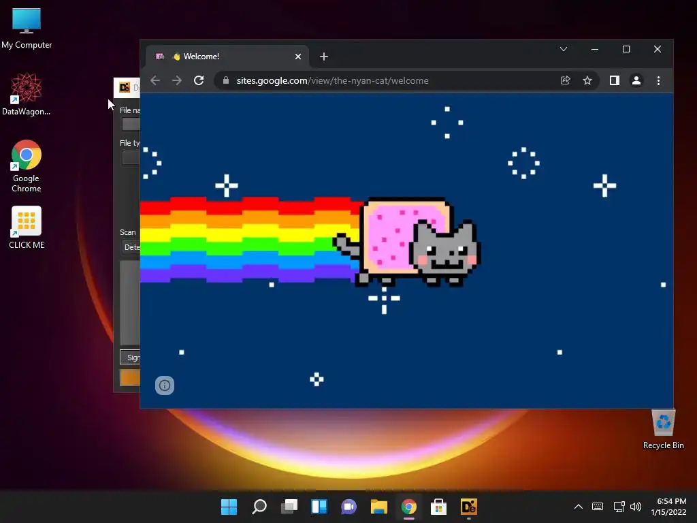
Task: Open touch keyboard tray icon
Action: pyautogui.click(x=598, y=507)
